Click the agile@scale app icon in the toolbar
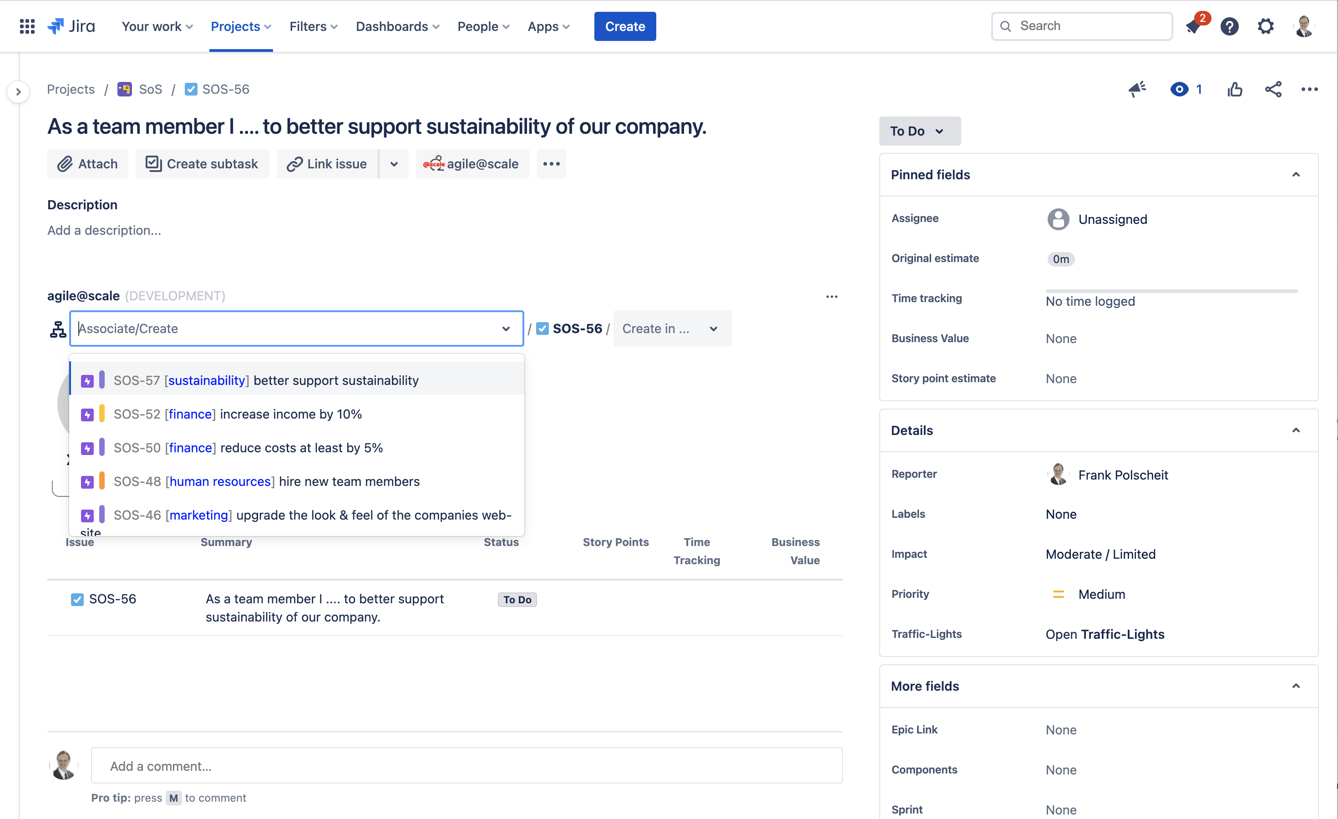Viewport: 1338px width, 819px height. pos(435,163)
